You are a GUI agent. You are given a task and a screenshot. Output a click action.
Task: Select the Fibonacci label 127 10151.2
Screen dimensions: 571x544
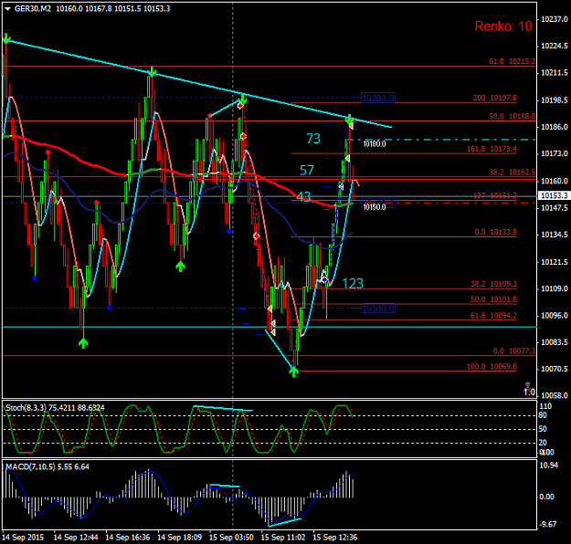click(x=495, y=195)
